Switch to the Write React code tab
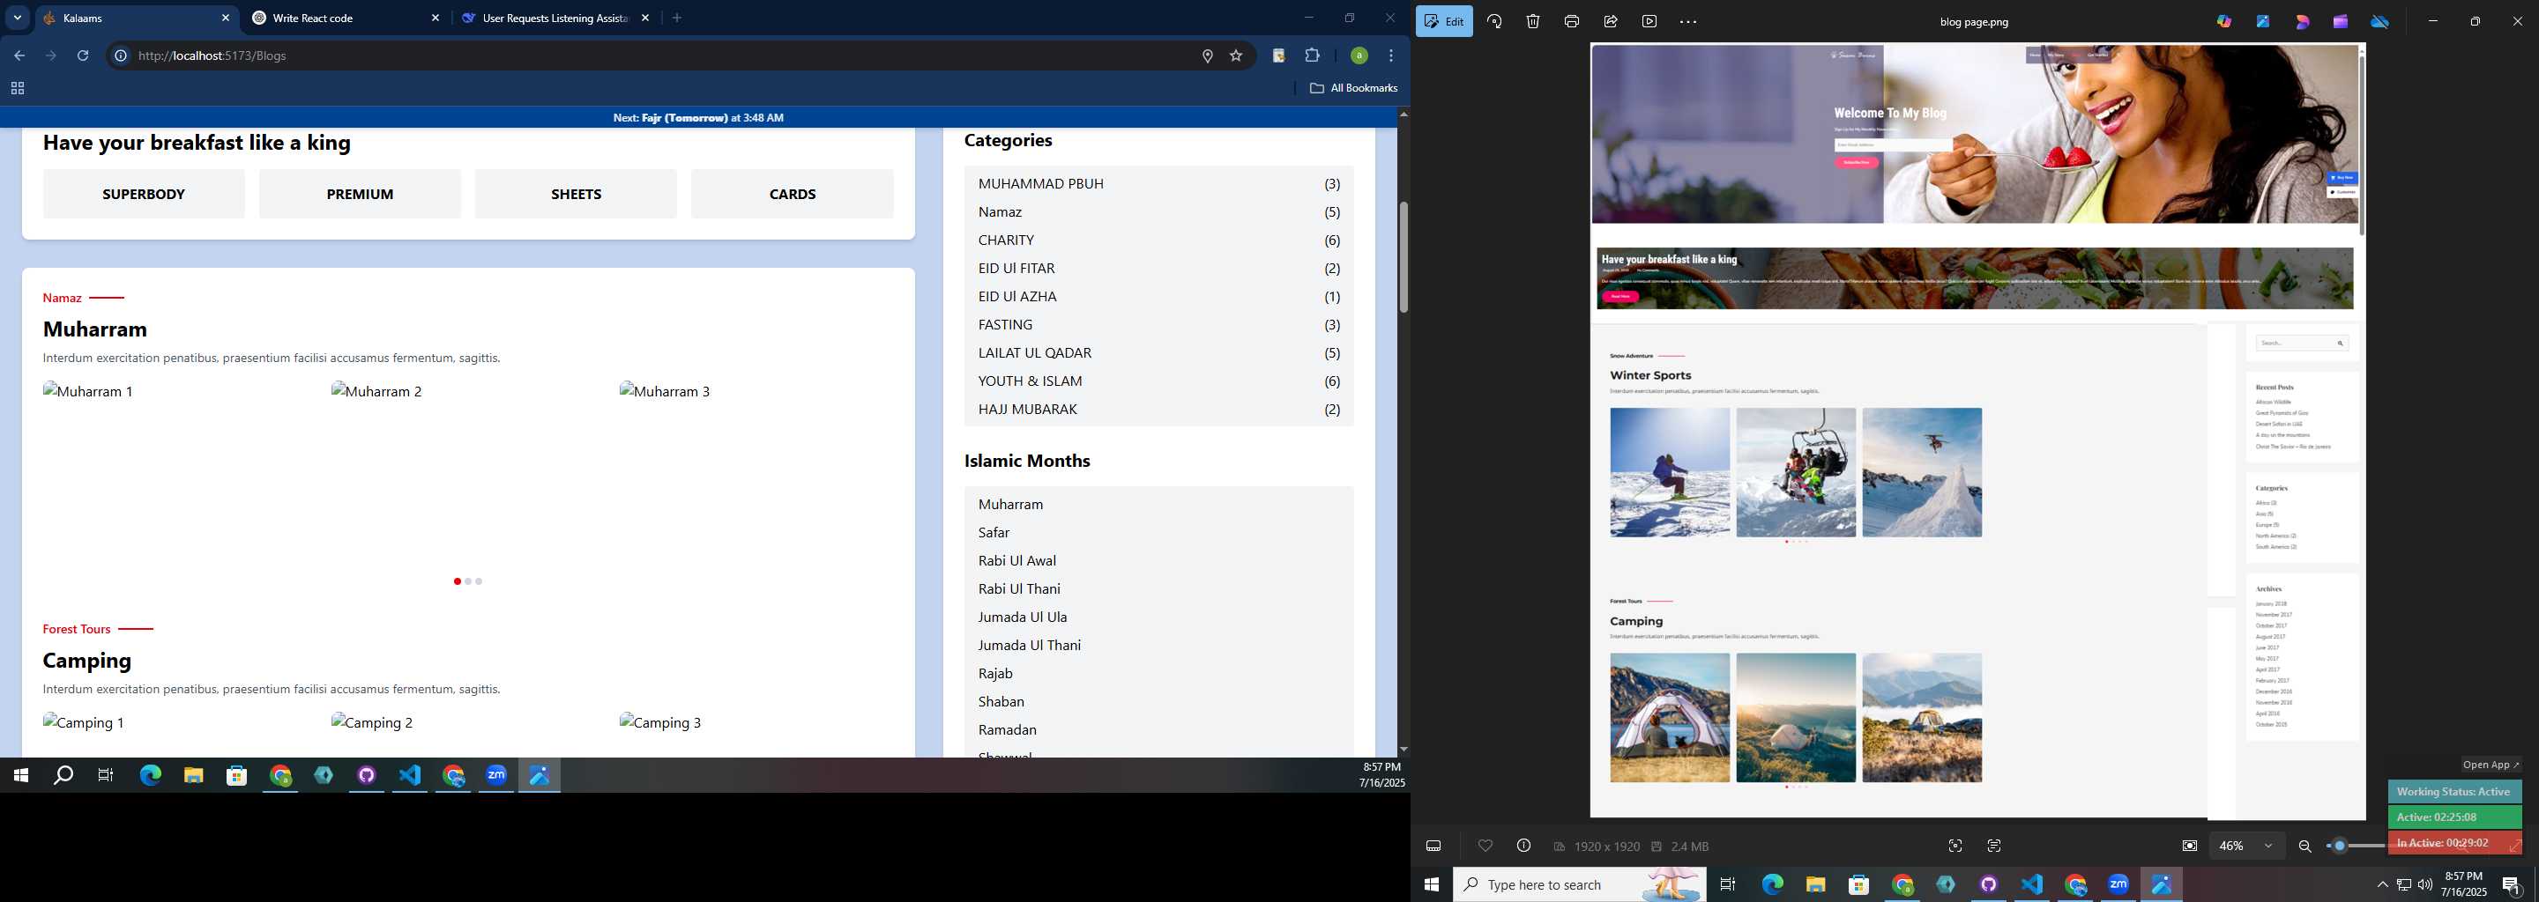Screen dimensions: 2539x902 point(345,18)
